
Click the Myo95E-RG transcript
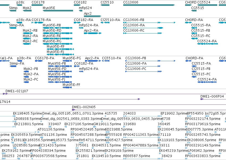(58, 44)
